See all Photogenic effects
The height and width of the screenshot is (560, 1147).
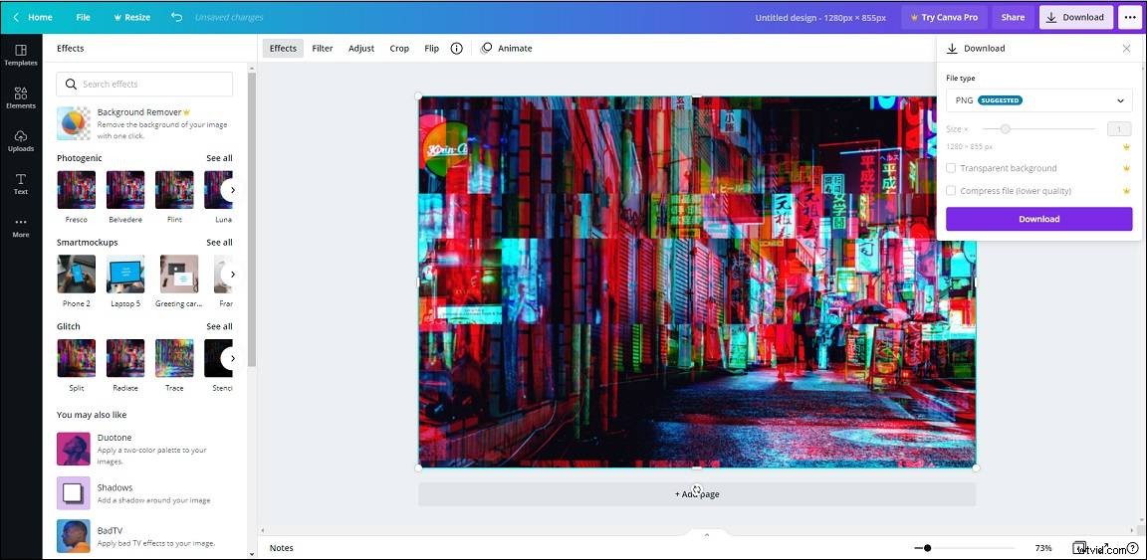click(219, 158)
